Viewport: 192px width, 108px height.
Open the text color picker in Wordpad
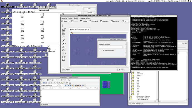click(73, 85)
